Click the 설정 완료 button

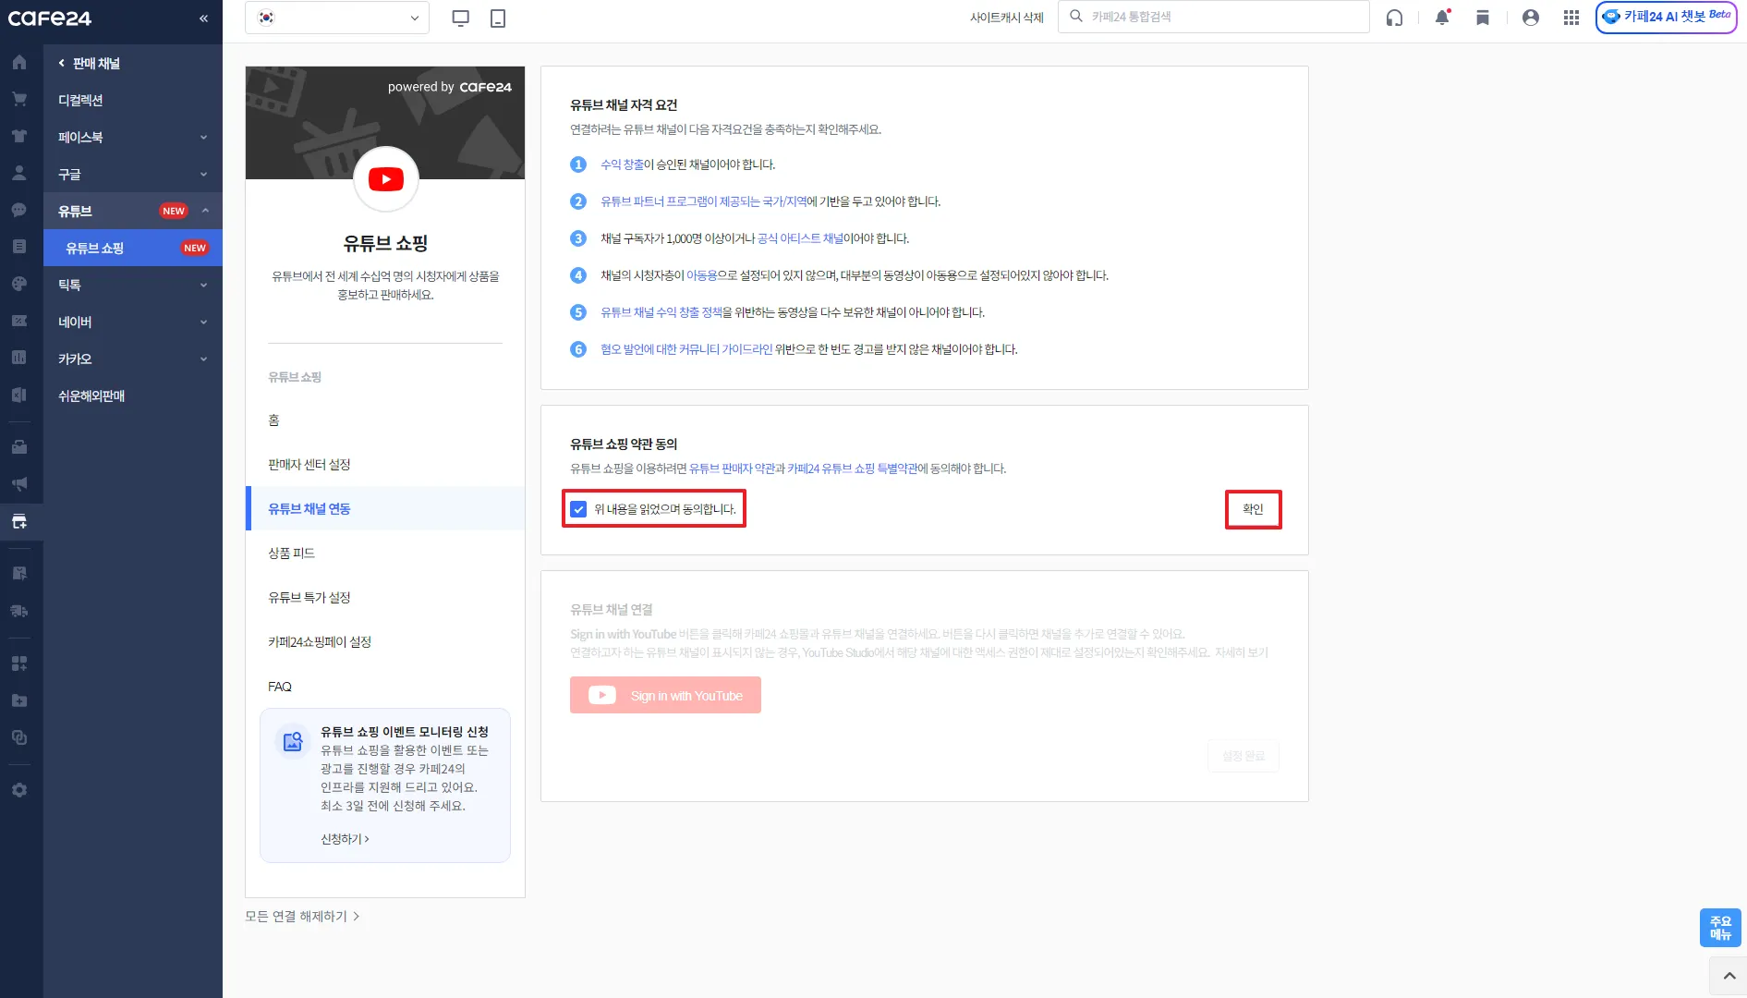(x=1244, y=756)
